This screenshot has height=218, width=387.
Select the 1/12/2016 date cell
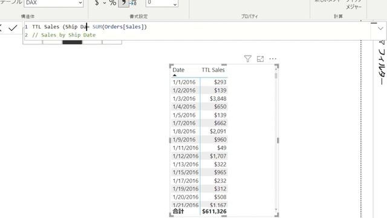pos(186,156)
